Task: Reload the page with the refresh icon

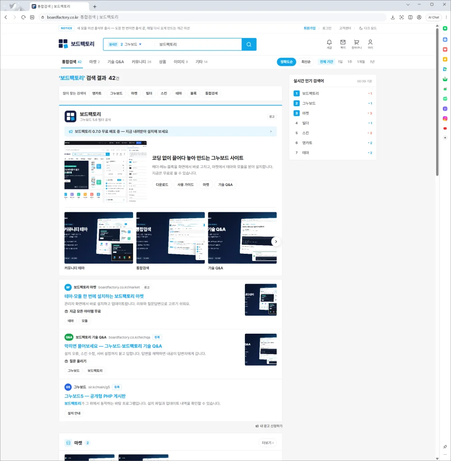Action: point(23,17)
